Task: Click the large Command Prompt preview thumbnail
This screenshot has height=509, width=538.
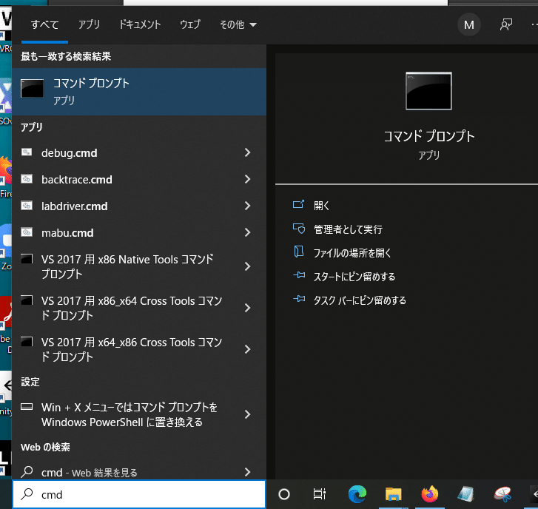Action: [x=428, y=91]
